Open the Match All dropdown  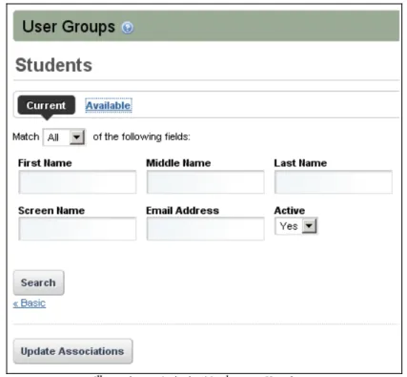coord(64,137)
